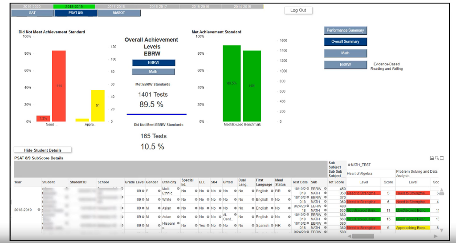Click the red Need to Strengthen bar
Image resolution: width=456 pixels, height=243 pixels.
click(x=59, y=86)
